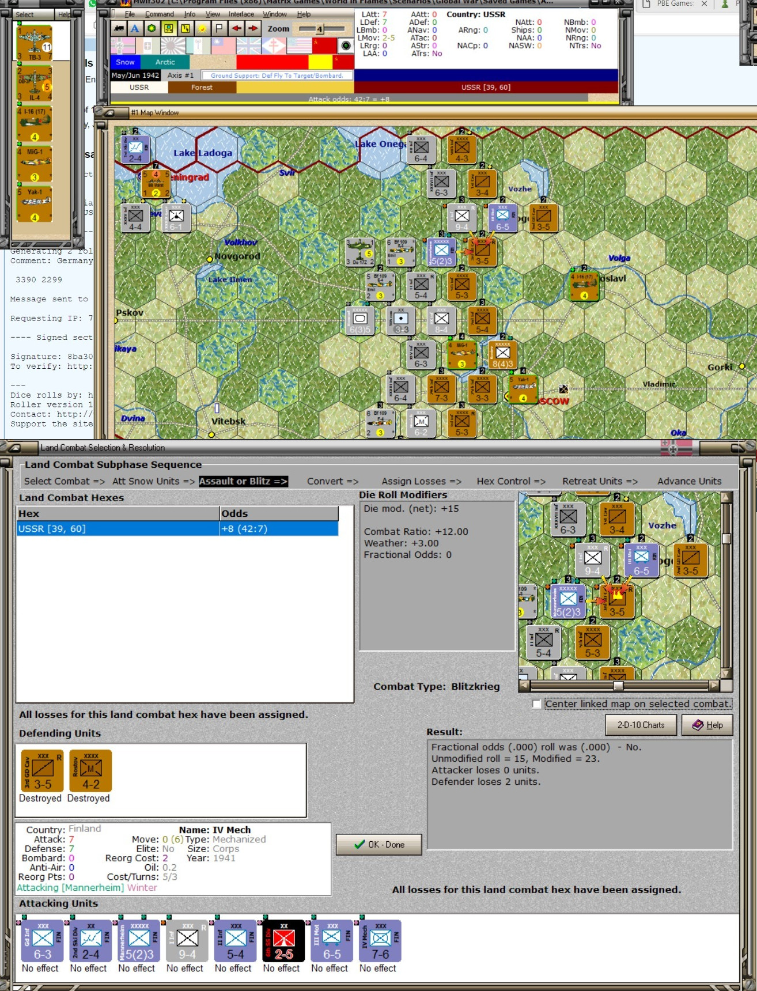The image size is (757, 991).
Task: Select the red 2-5 SS division attacker
Action: click(x=283, y=941)
